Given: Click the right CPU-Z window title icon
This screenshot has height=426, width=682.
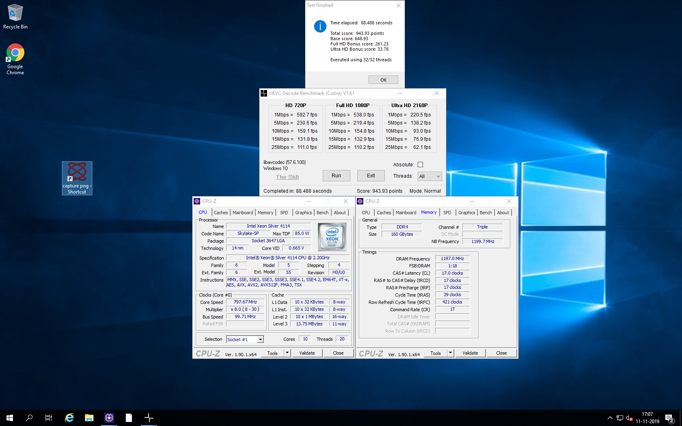Looking at the screenshot, I should (x=360, y=201).
